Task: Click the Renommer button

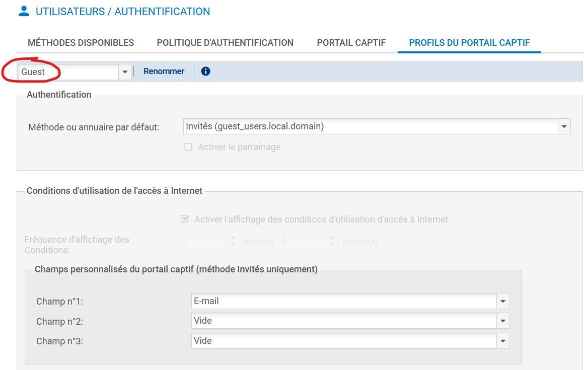Action: [164, 71]
